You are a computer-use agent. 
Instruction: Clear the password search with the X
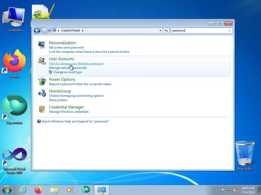coord(229,30)
